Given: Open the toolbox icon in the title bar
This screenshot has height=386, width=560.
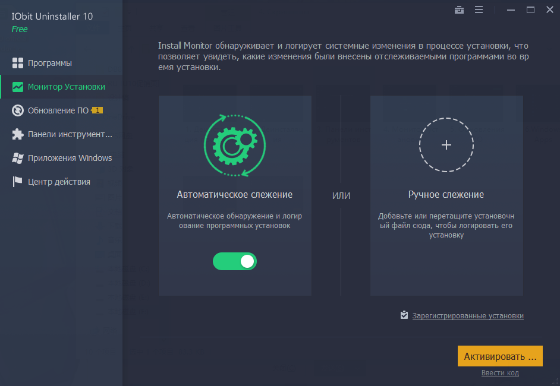Looking at the screenshot, I should pyautogui.click(x=459, y=10).
